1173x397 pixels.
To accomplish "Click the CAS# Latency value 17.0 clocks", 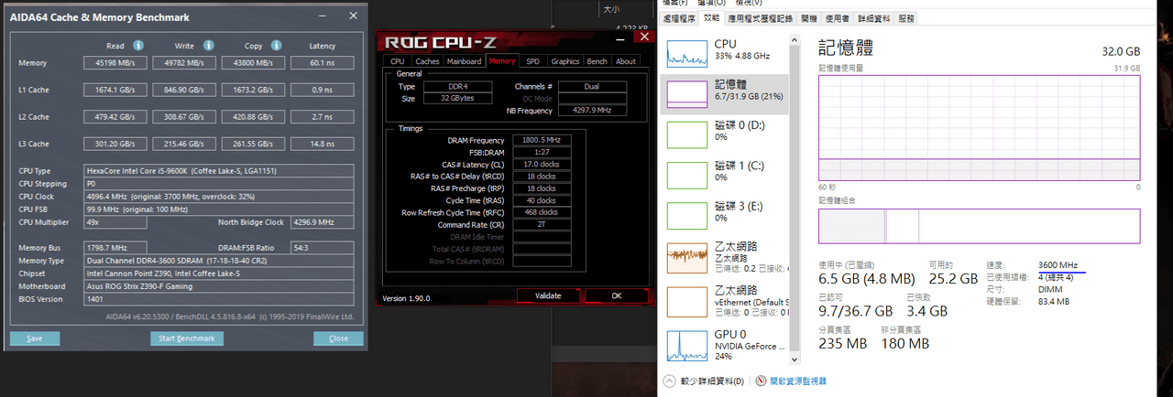I will click(x=541, y=164).
